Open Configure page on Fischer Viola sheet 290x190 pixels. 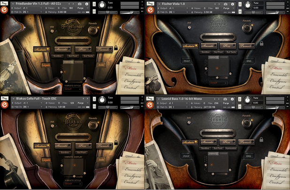point(278,81)
